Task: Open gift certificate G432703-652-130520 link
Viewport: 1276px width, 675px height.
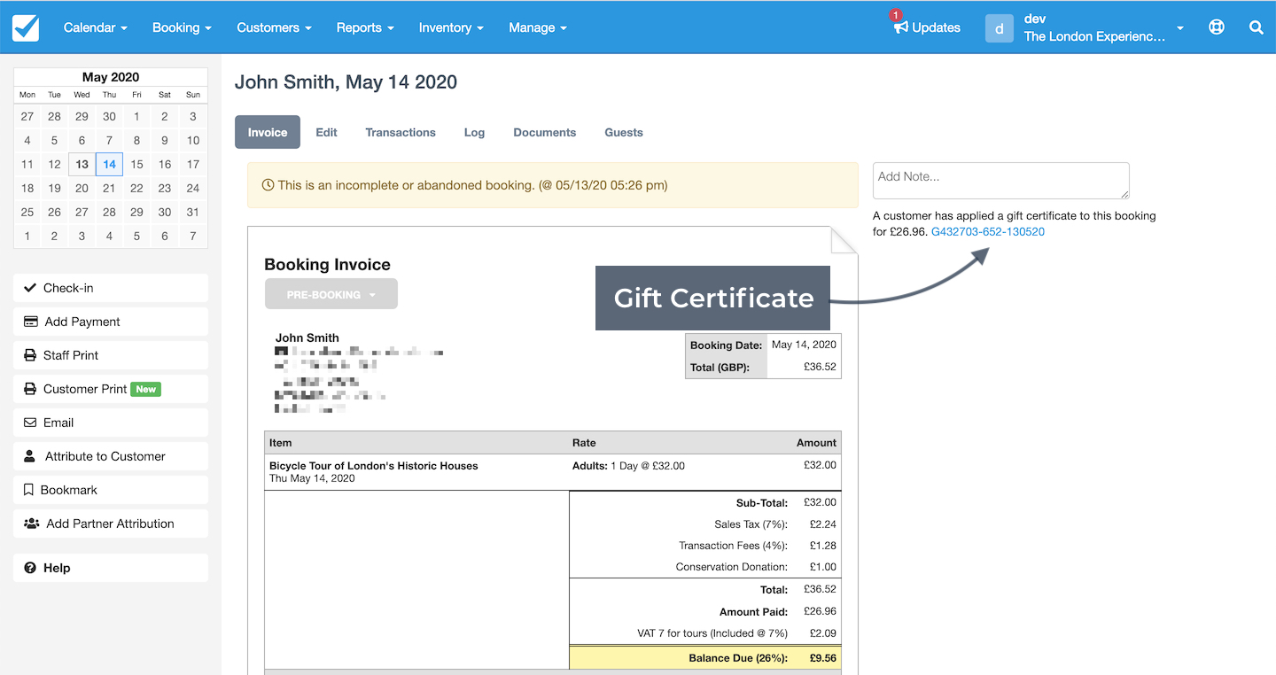Action: tap(988, 232)
